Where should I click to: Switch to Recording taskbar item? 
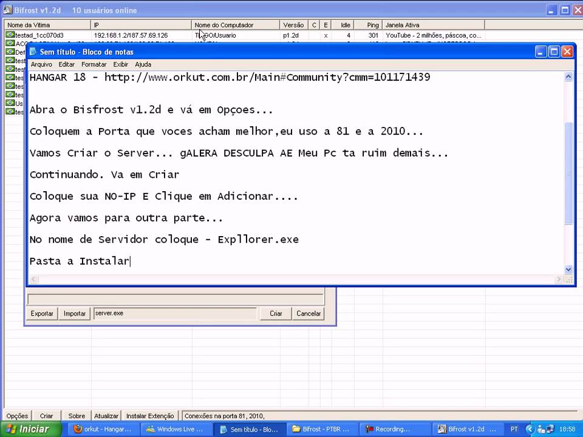395,429
